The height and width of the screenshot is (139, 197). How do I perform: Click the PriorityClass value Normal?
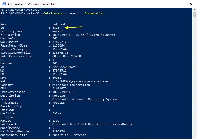pos(58,31)
